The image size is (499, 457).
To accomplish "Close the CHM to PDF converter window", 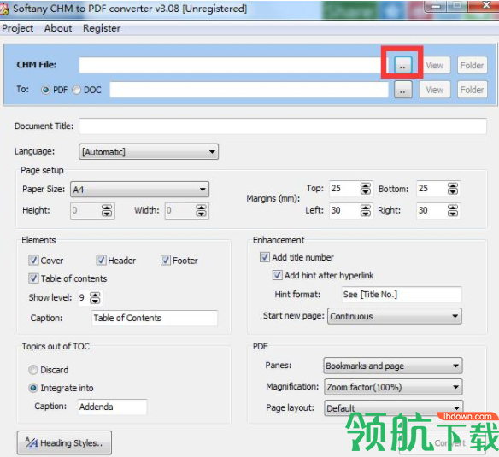I will click(x=486, y=6).
